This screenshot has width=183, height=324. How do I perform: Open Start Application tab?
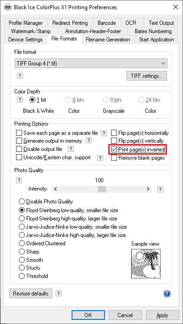pos(156,40)
